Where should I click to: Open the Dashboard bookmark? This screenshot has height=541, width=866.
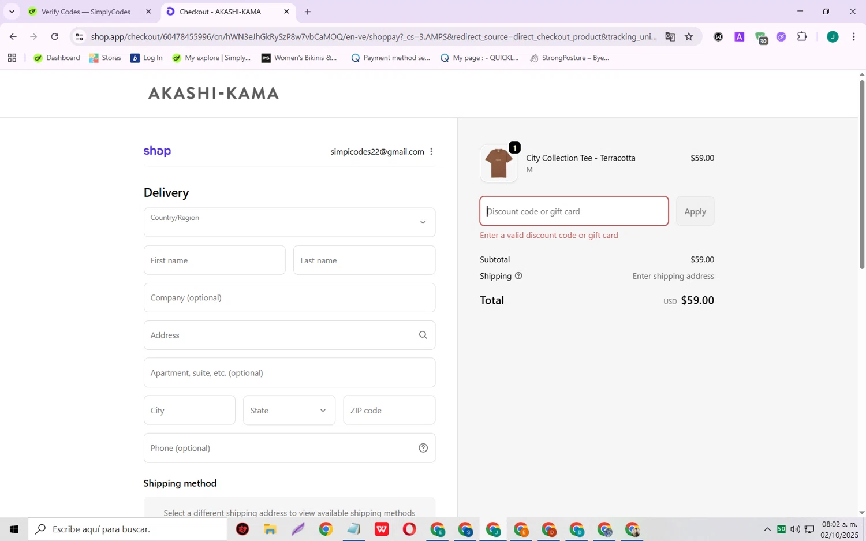click(x=57, y=58)
